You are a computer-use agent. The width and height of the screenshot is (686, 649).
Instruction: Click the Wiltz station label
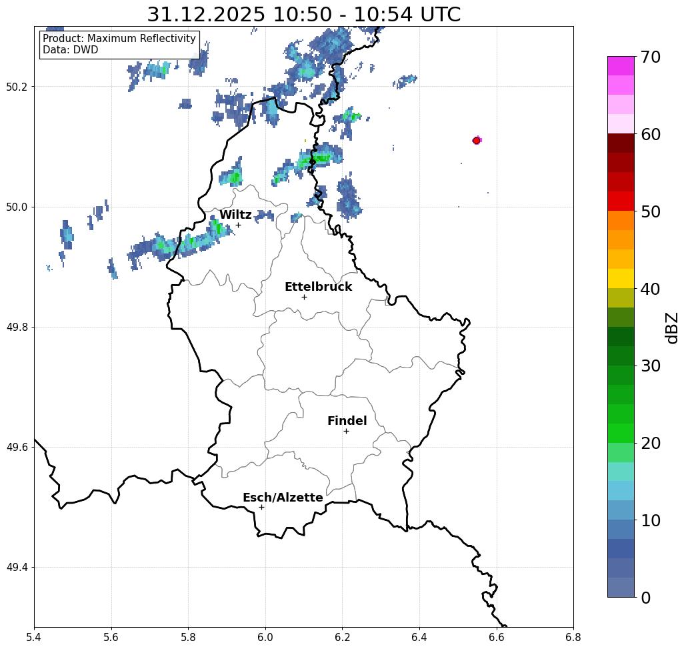tap(235, 215)
